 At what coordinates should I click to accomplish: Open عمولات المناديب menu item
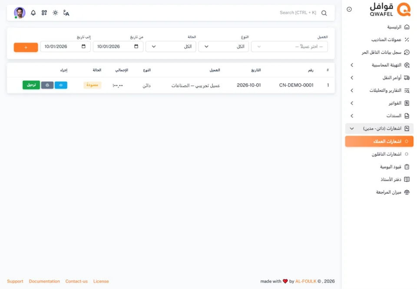[x=379, y=40]
